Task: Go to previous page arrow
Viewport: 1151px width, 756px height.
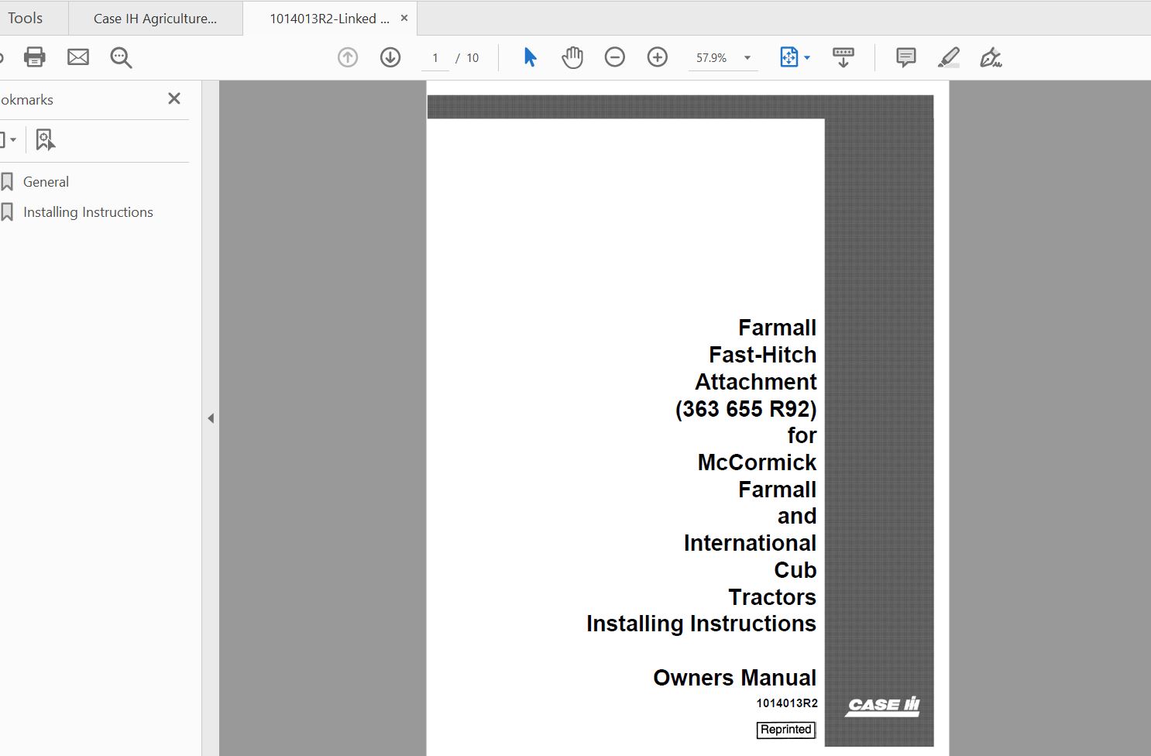Action: pos(348,57)
